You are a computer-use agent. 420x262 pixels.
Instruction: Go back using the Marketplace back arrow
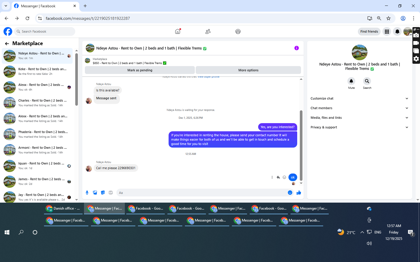click(x=7, y=43)
